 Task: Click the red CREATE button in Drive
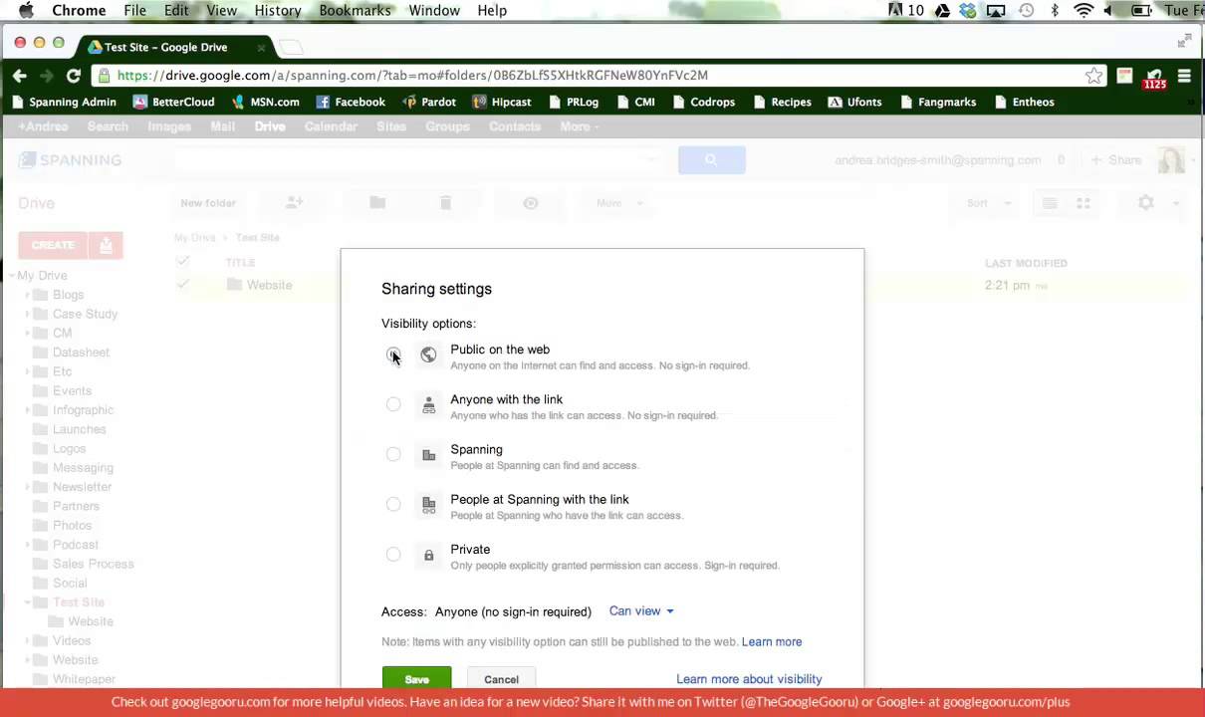(x=53, y=245)
